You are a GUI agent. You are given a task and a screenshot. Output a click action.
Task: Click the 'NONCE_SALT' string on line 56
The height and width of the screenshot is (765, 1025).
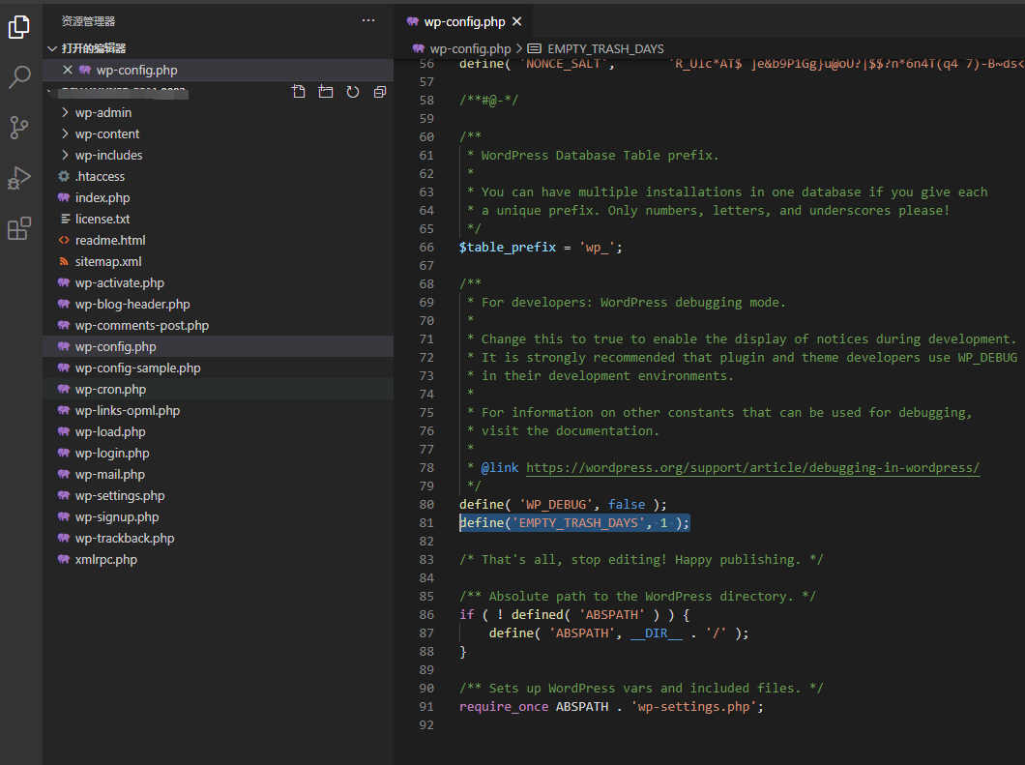564,64
